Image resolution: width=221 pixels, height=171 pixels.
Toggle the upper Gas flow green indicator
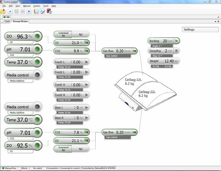(x=134, y=51)
